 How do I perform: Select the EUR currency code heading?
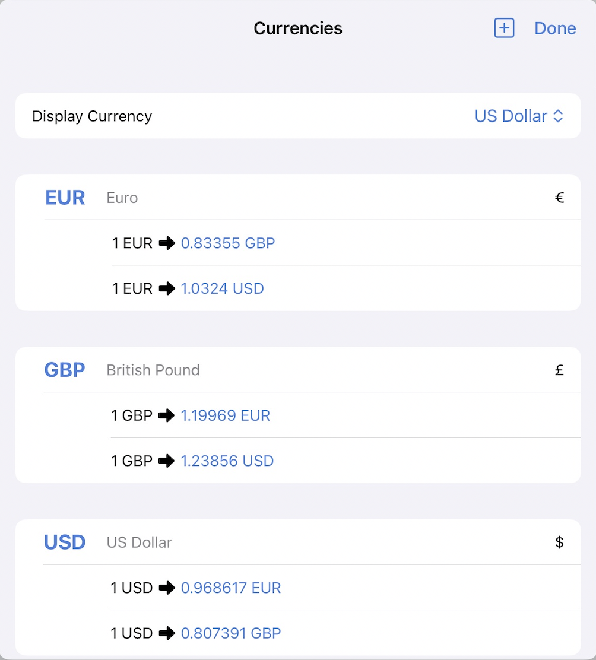[65, 198]
